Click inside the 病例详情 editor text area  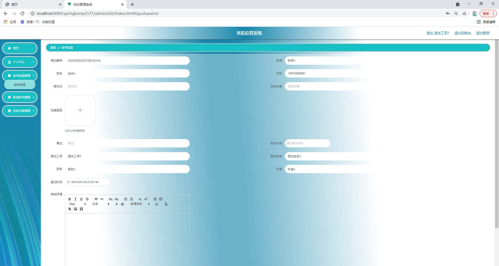click(127, 239)
